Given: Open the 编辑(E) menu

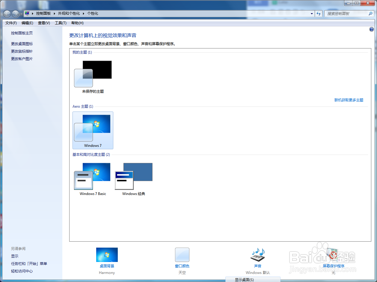Looking at the screenshot, I should point(27,23).
